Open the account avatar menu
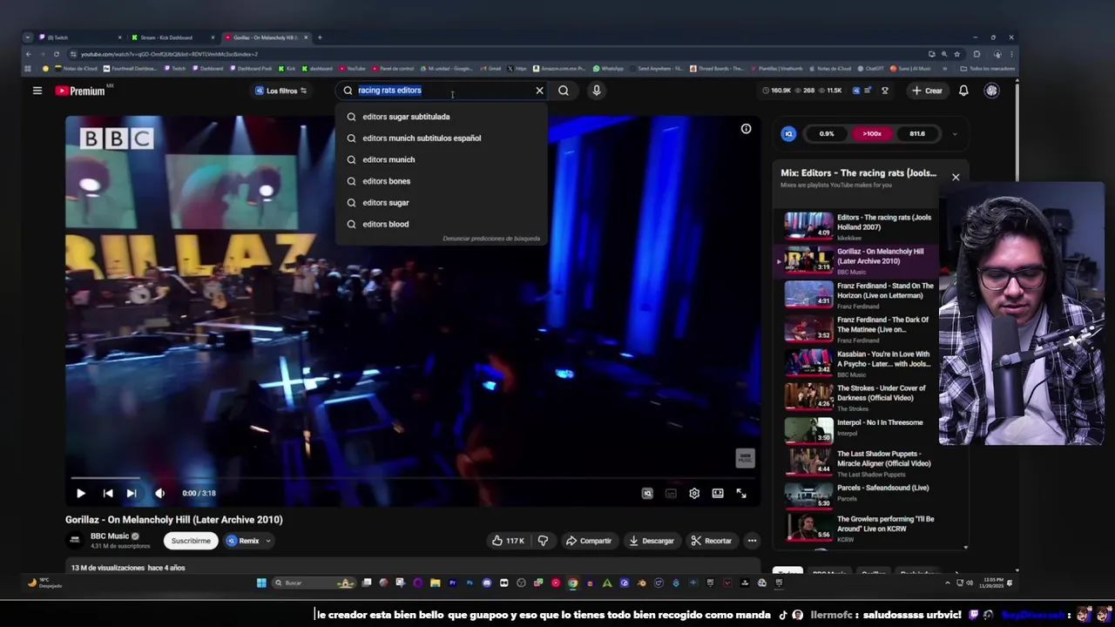This screenshot has height=627, width=1115. [x=991, y=91]
